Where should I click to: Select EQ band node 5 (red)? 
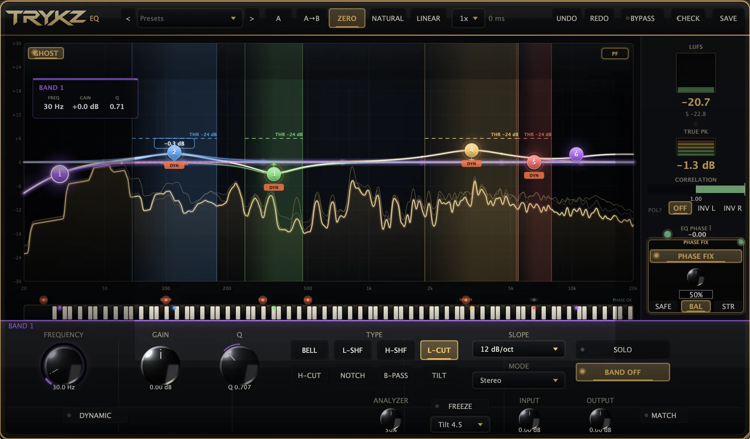click(x=534, y=162)
